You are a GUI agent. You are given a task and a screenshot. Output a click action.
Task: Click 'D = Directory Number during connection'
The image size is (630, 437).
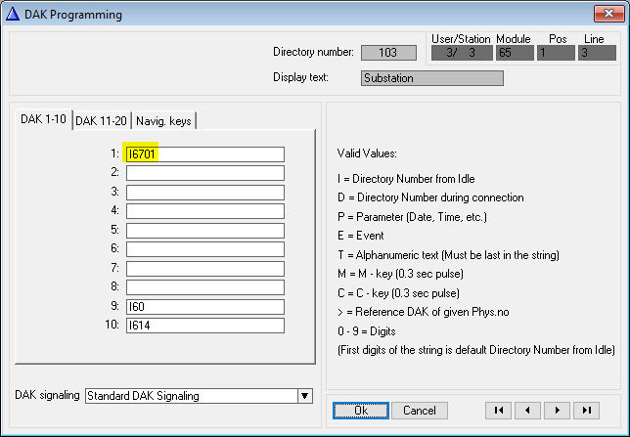coord(430,197)
